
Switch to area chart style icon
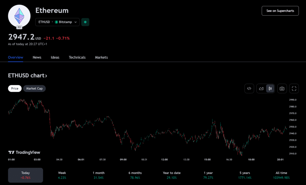point(261,88)
